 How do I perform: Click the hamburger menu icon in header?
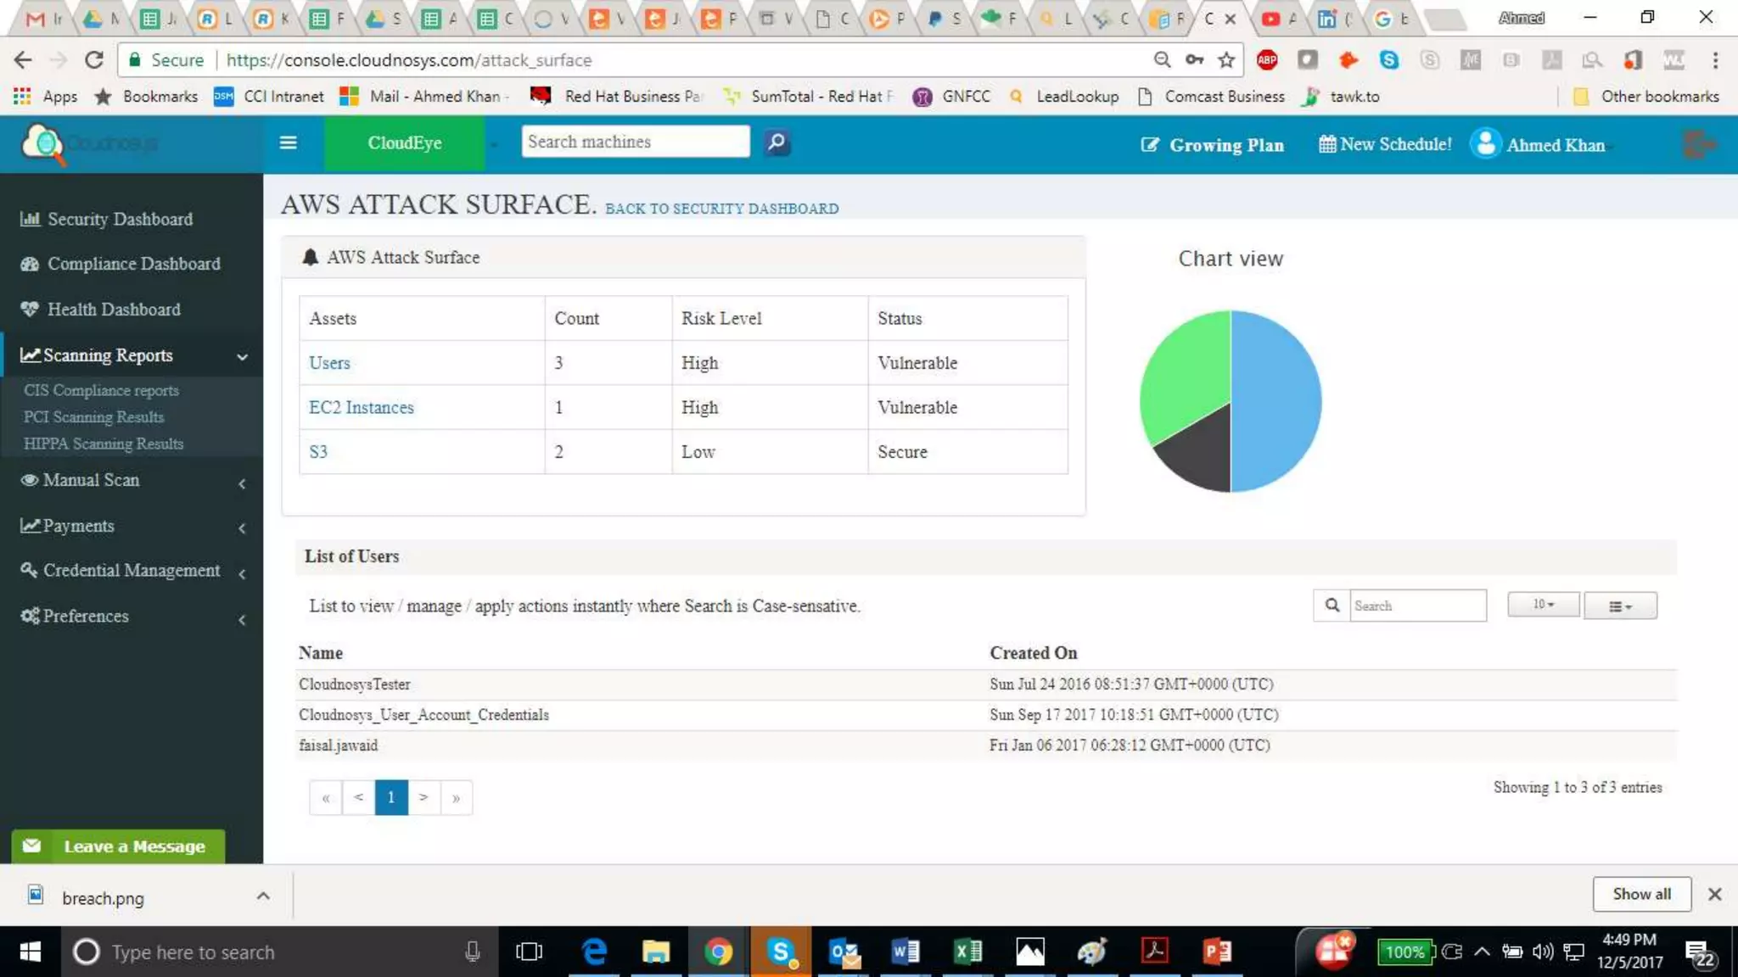click(x=288, y=142)
